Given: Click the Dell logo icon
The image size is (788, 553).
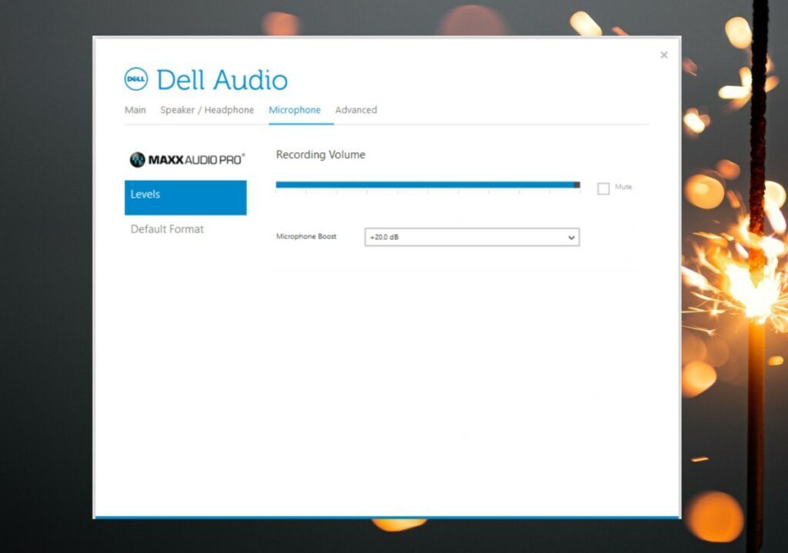Looking at the screenshot, I should pyautogui.click(x=136, y=78).
